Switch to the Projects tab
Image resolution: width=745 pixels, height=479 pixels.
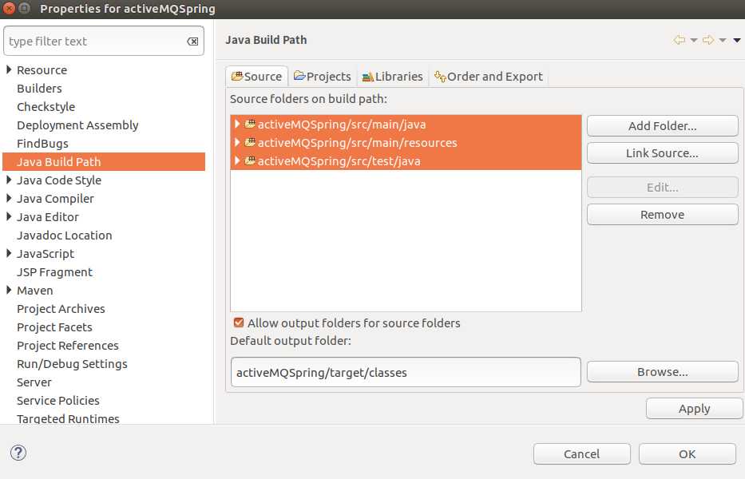(x=322, y=77)
